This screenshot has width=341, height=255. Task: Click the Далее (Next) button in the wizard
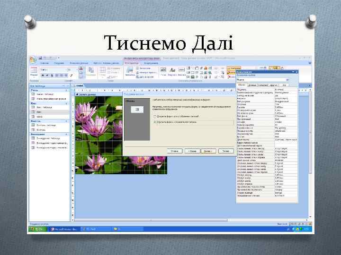[x=208, y=151]
